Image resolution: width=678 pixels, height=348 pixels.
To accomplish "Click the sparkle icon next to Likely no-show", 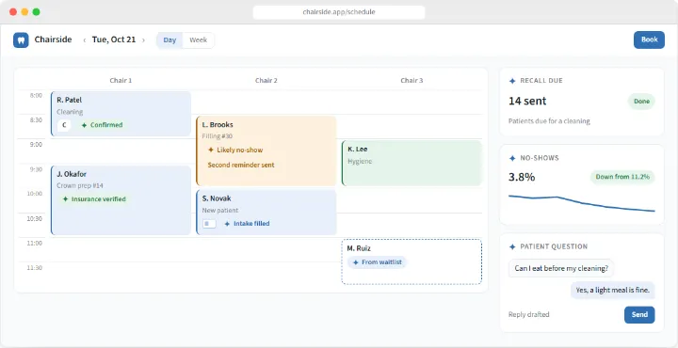I will click(x=211, y=150).
